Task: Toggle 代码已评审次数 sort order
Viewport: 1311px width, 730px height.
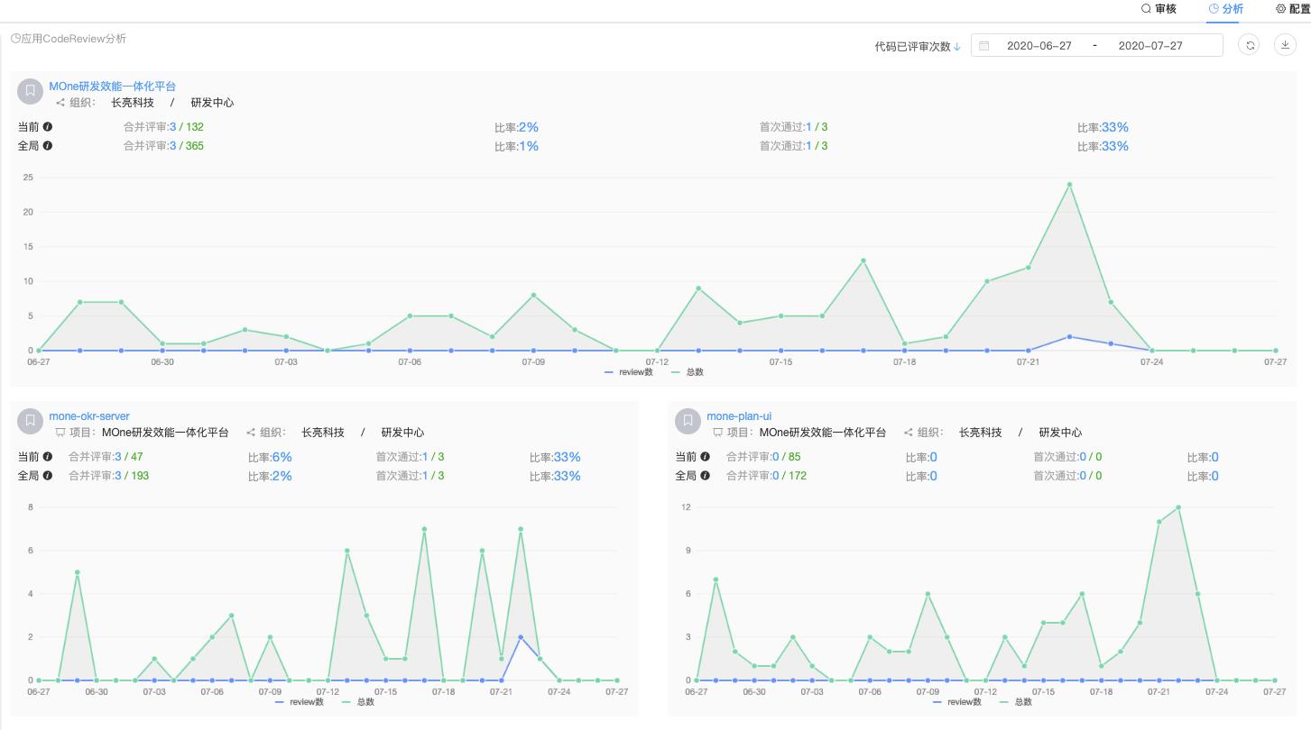Action: click(918, 47)
